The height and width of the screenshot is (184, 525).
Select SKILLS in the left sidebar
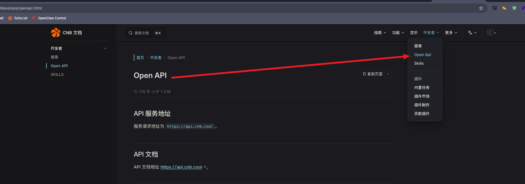(57, 74)
